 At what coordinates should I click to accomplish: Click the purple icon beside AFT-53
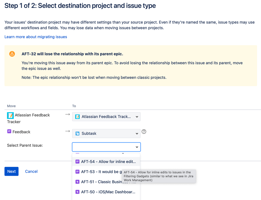click(77, 172)
